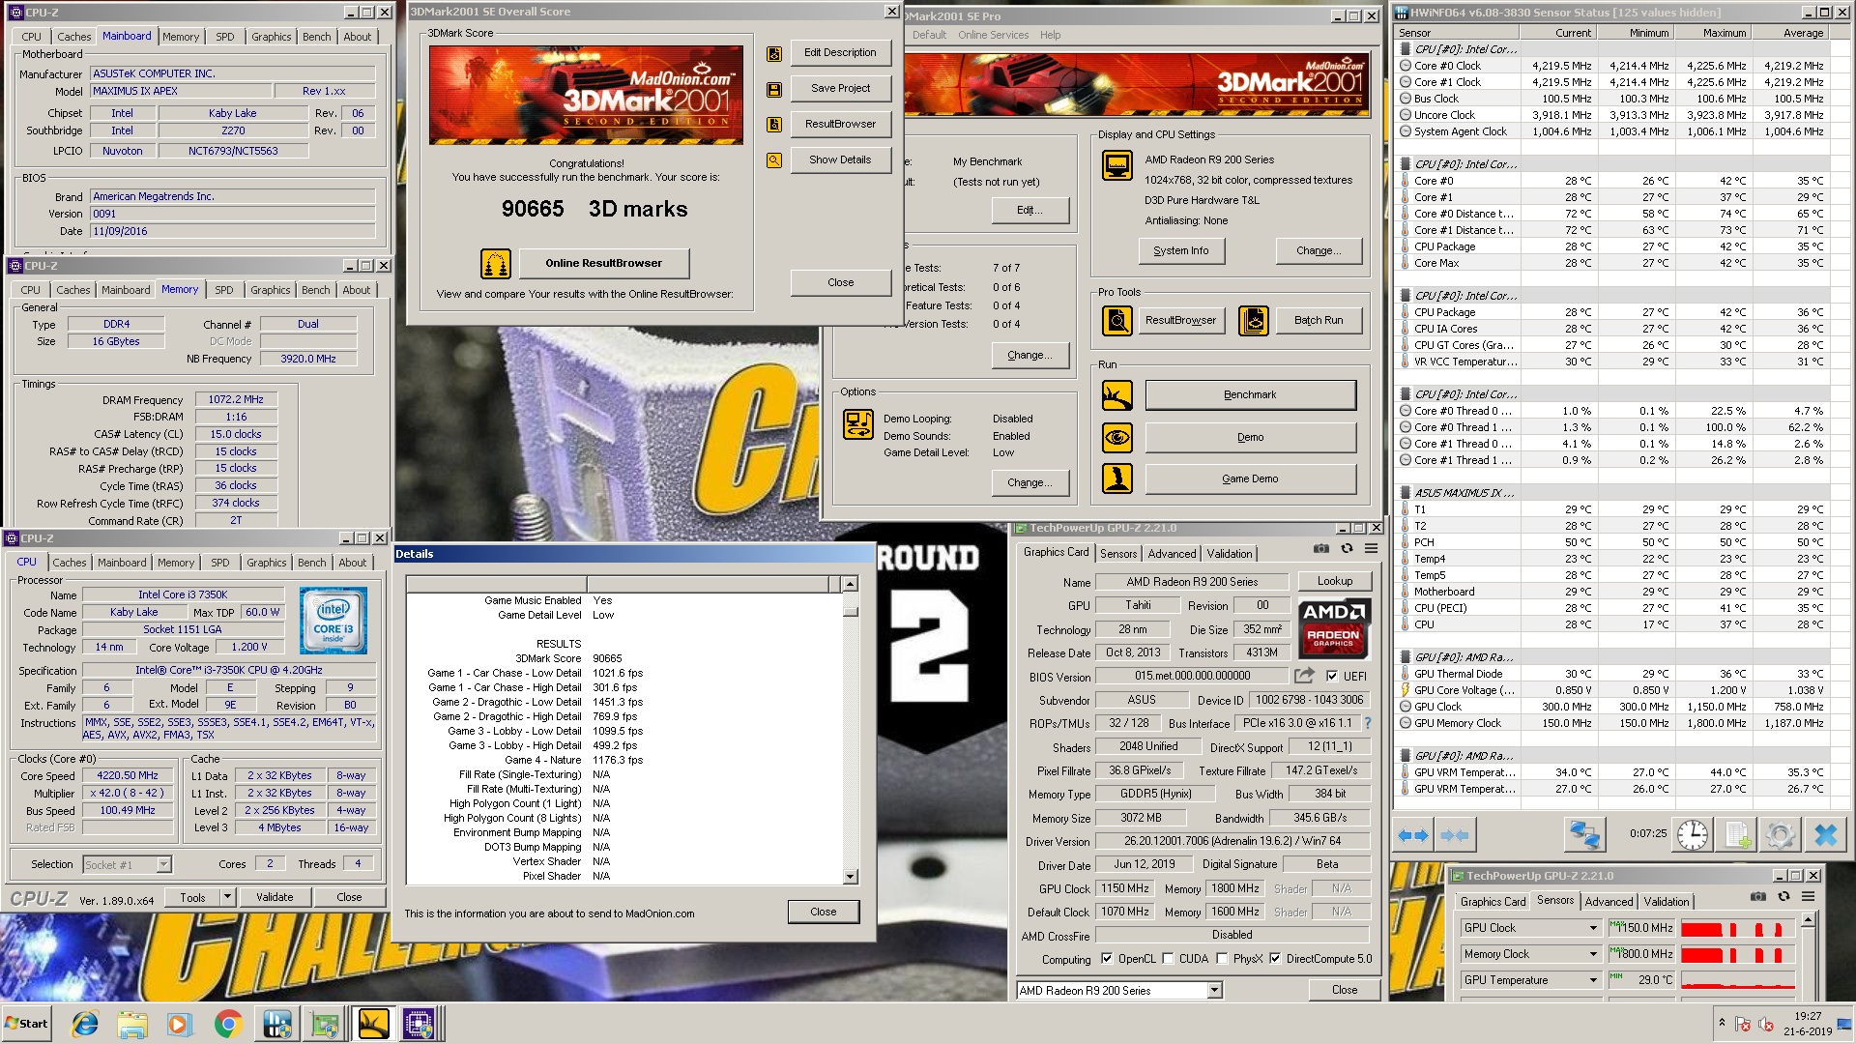Open Internet Explorer from the taskbar
Screen dimensions: 1856x1044
pyautogui.click(x=85, y=1024)
